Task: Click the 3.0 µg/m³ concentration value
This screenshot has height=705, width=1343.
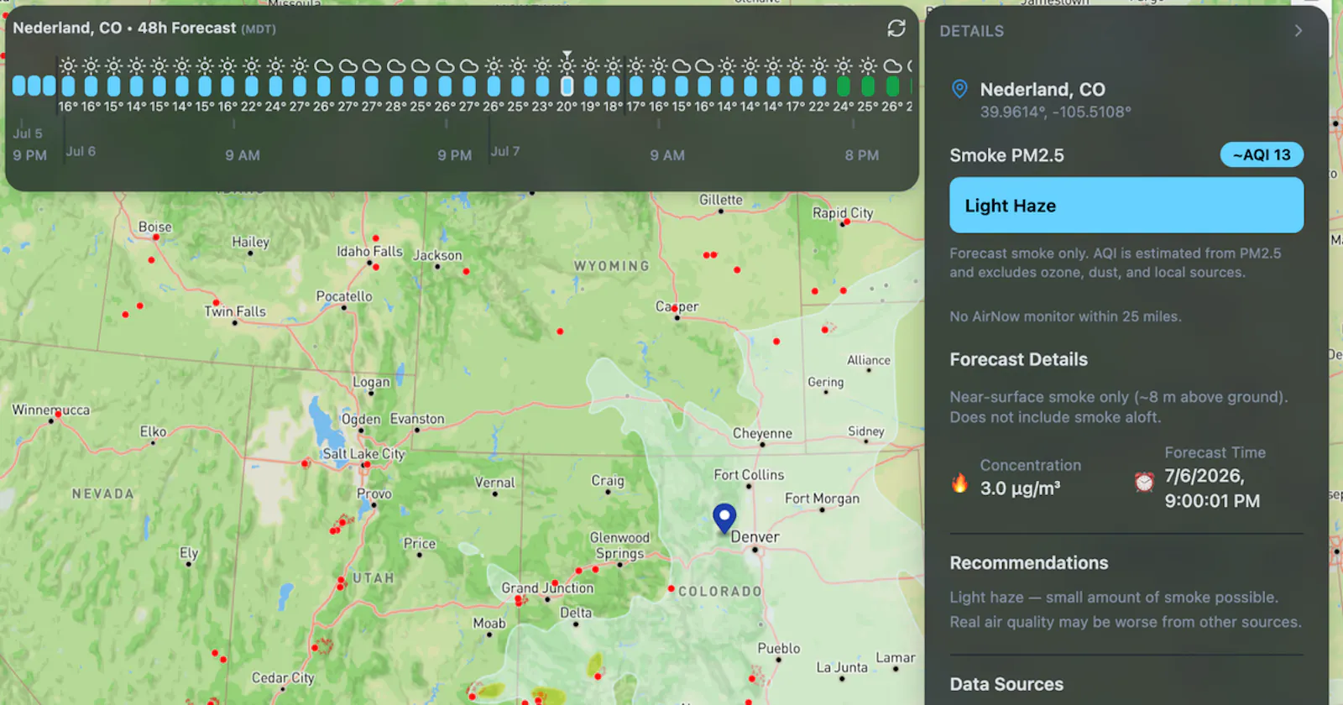Action: [x=1020, y=488]
